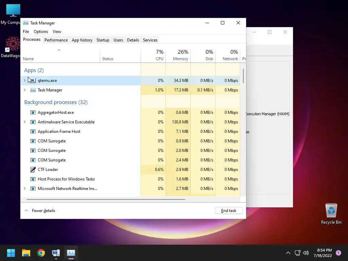Click the 34.3 MB memory value of qtemu.exe
Screen dimensions: 348x261
point(181,81)
